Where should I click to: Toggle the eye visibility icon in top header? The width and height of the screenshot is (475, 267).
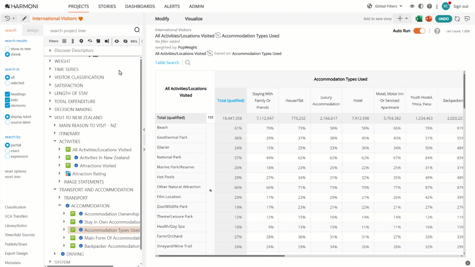pos(412,6)
